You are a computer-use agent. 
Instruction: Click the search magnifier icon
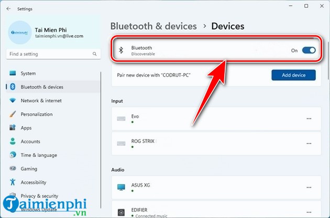(94, 54)
